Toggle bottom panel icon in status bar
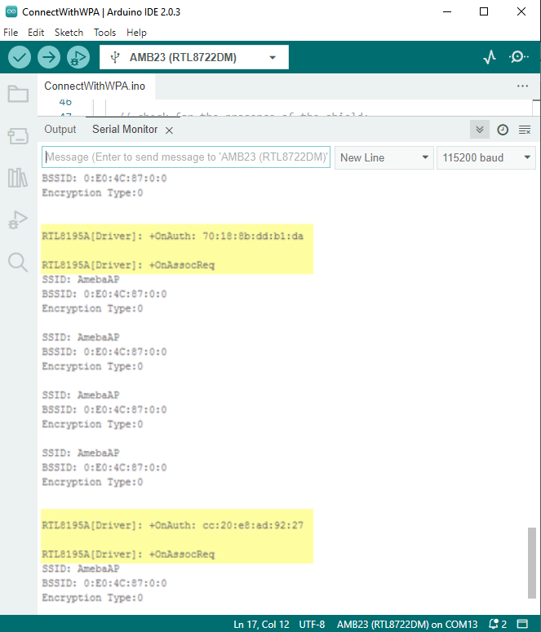Image resolution: width=541 pixels, height=632 pixels. pos(523,624)
